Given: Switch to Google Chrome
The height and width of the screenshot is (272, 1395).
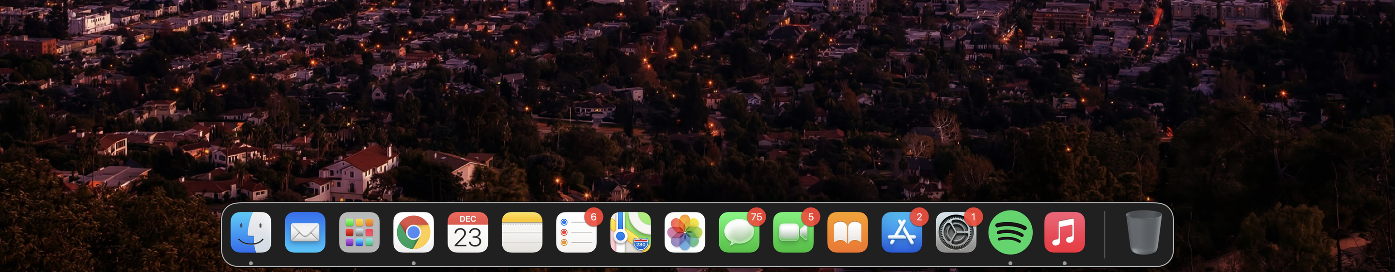Looking at the screenshot, I should click(413, 232).
